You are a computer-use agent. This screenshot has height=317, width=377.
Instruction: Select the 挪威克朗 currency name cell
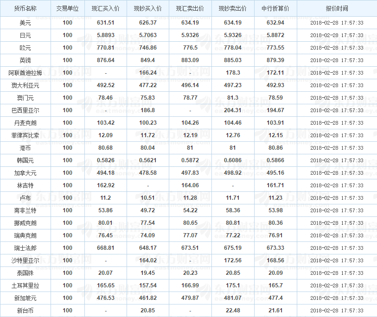point(25,223)
